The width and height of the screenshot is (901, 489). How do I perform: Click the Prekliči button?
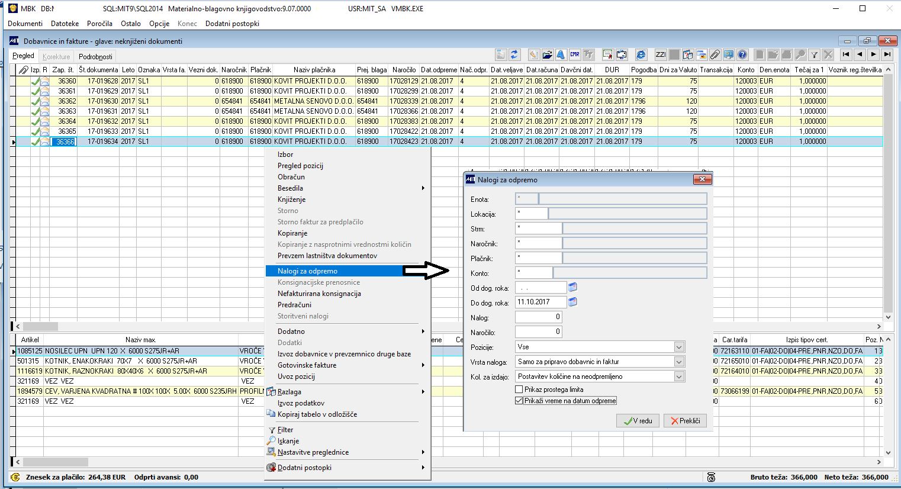click(x=684, y=421)
